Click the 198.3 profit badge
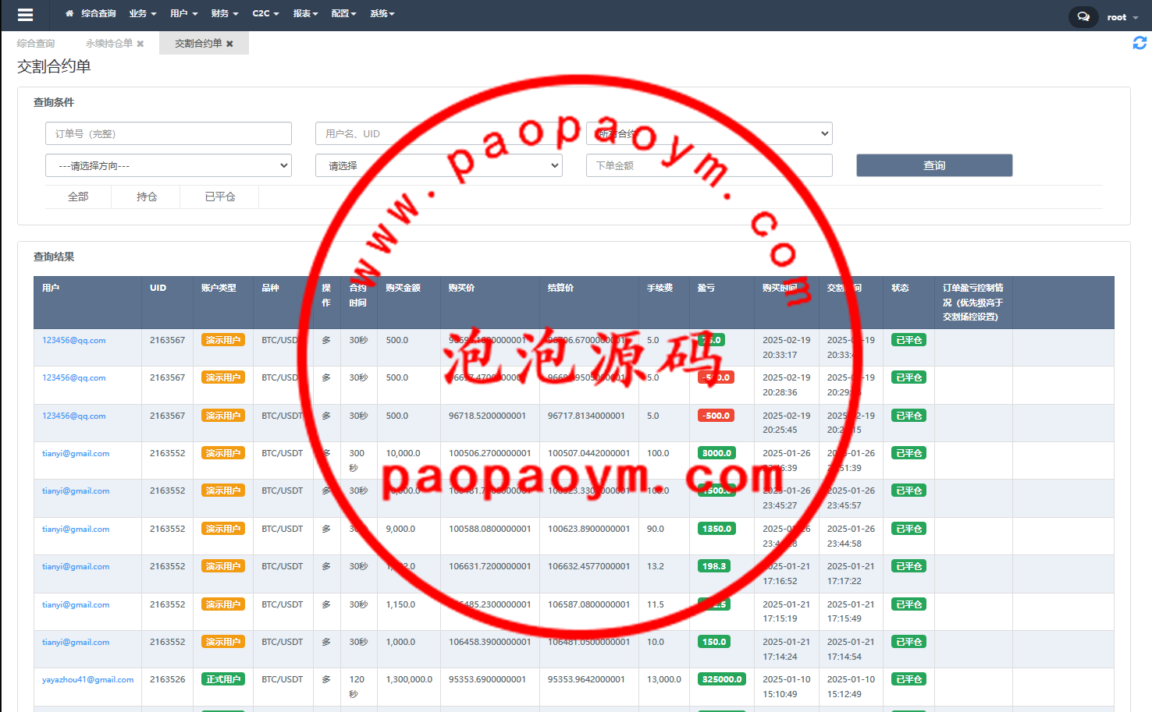Screen dimensions: 1152x712 [x=714, y=566]
